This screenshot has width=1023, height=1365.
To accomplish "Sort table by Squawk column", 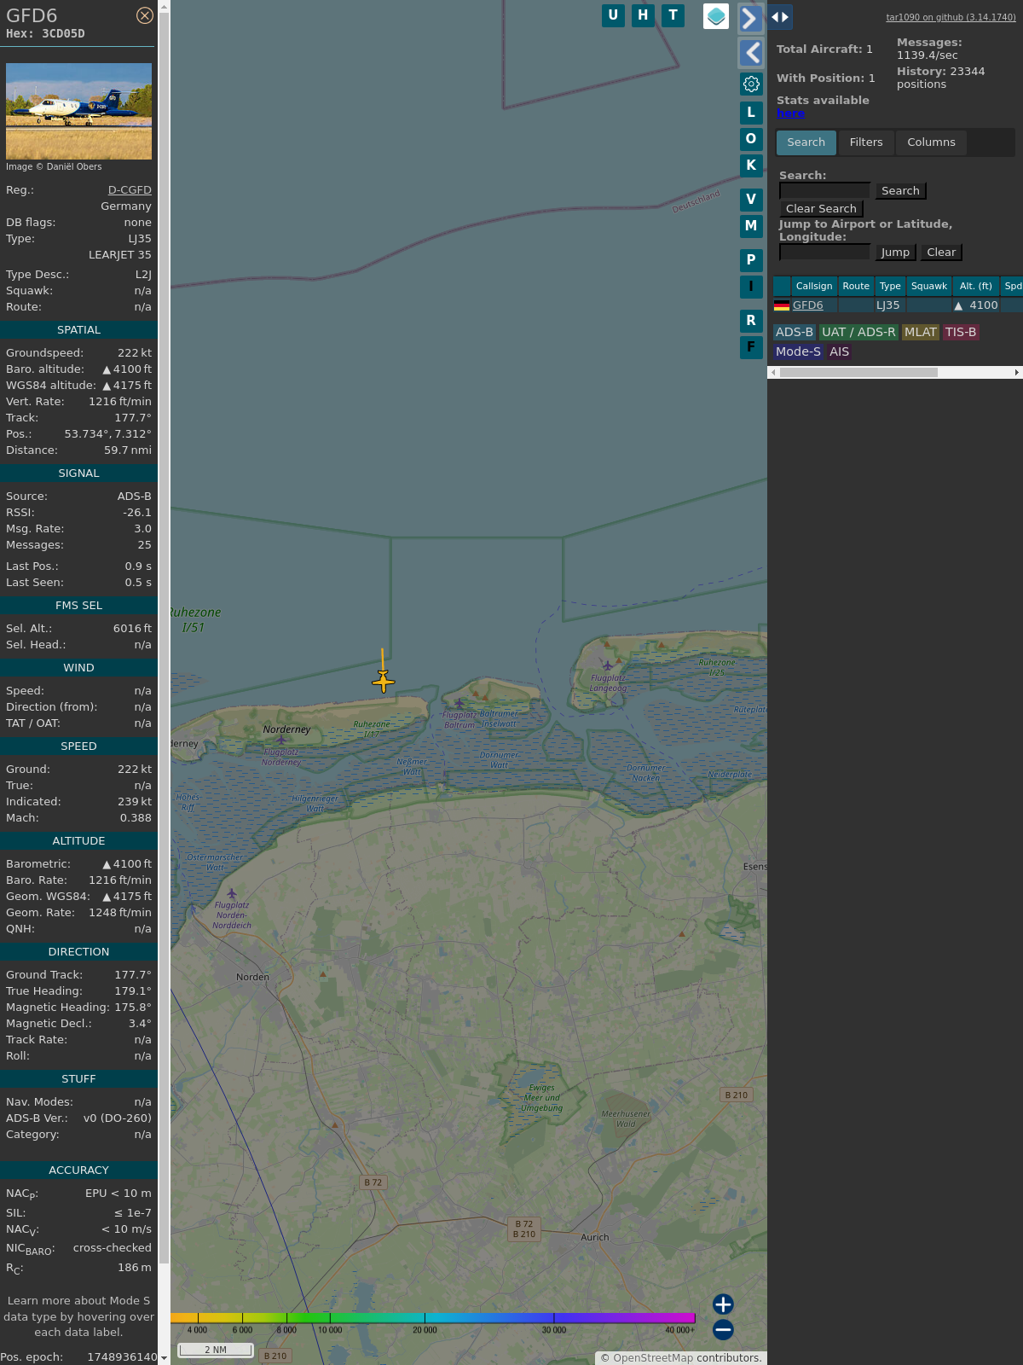I will 929,287.
